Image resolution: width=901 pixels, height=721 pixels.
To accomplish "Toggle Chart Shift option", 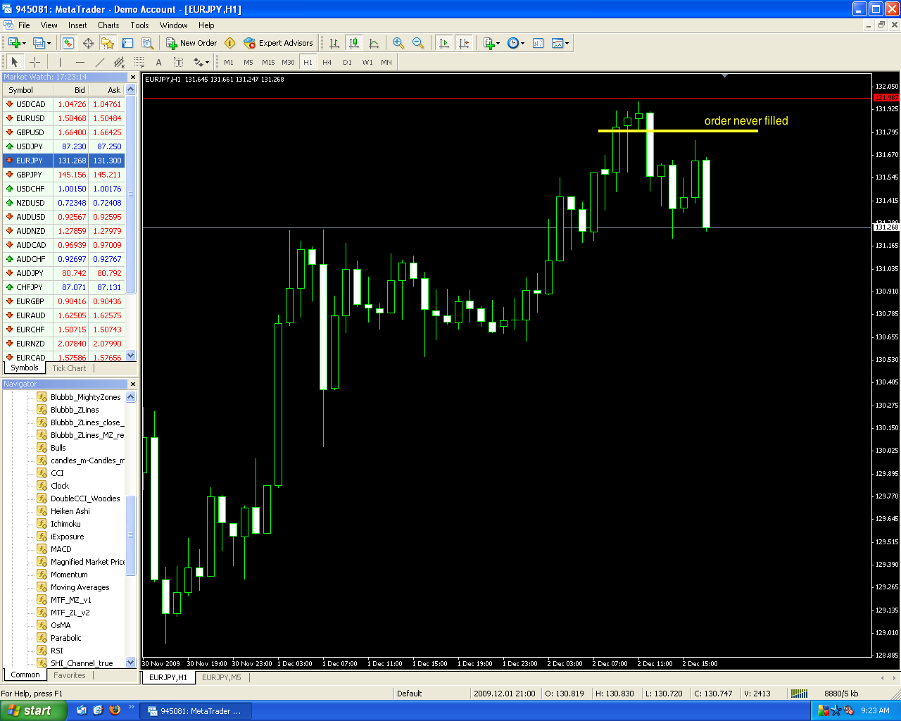I will pos(463,43).
